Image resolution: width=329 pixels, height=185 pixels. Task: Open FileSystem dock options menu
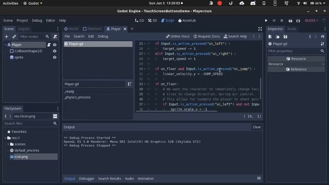coord(58,108)
